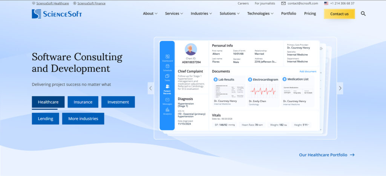
Task: Click the Heart Rate 78 value
Action: point(252,125)
